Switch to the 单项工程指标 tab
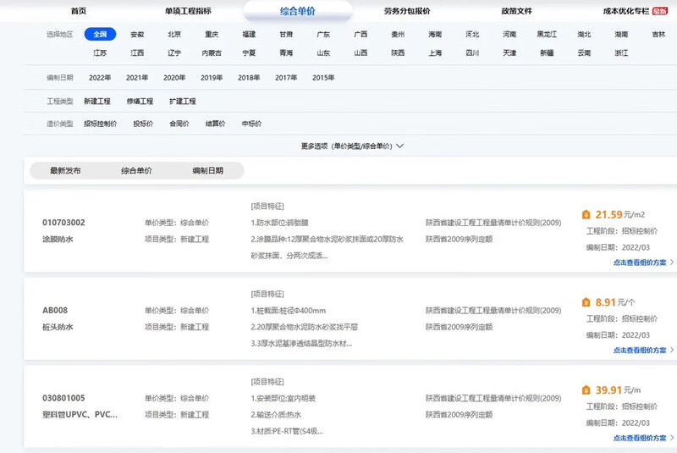 [x=188, y=11]
